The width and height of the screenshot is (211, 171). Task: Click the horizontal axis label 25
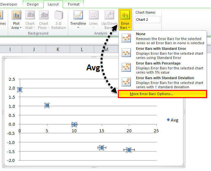[156, 131]
